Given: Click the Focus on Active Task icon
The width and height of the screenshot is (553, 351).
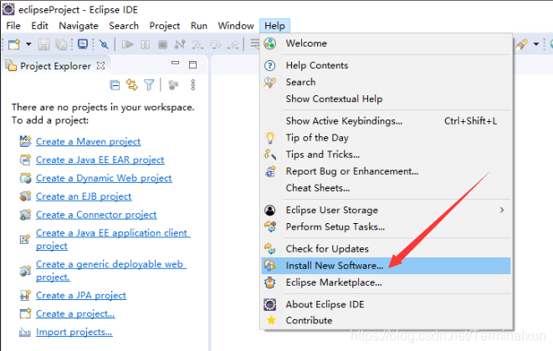Looking at the screenshot, I should (173, 85).
